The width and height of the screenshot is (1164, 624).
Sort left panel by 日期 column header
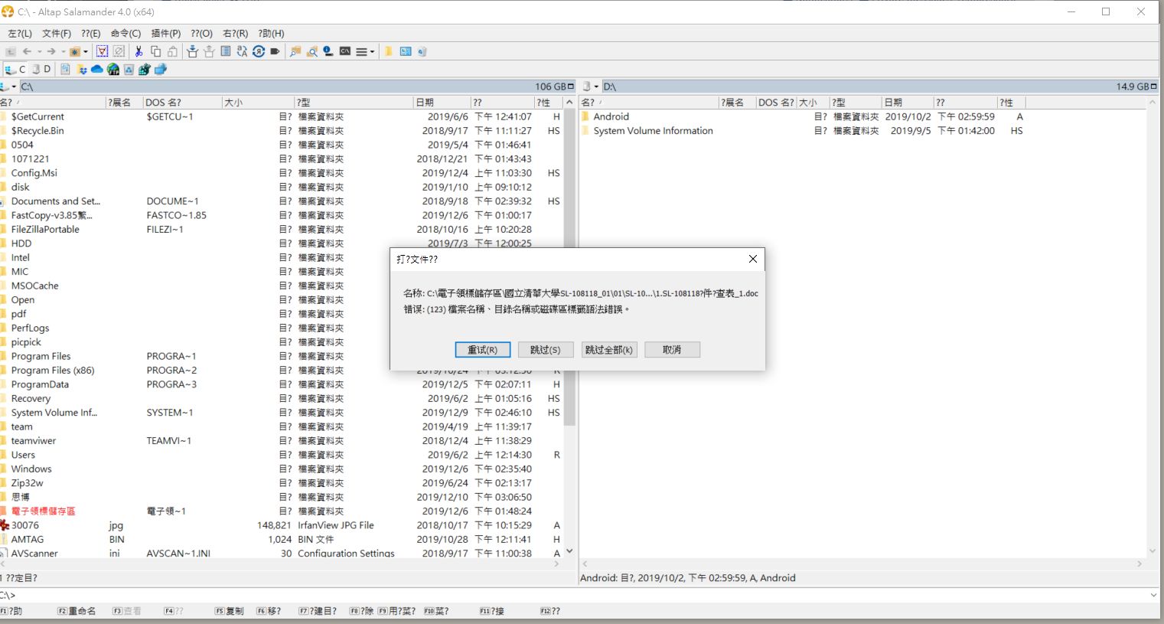(441, 102)
